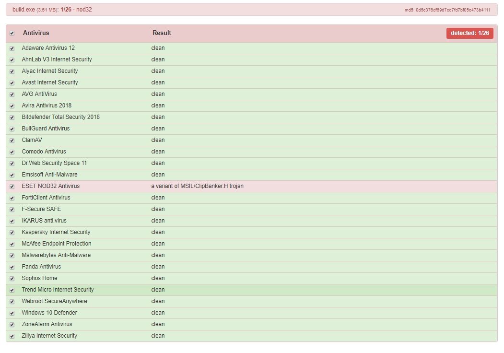Toggle the Bitdefender Total Security 2018 checkbox
Screen dimensions: 504x353
click(x=12, y=118)
